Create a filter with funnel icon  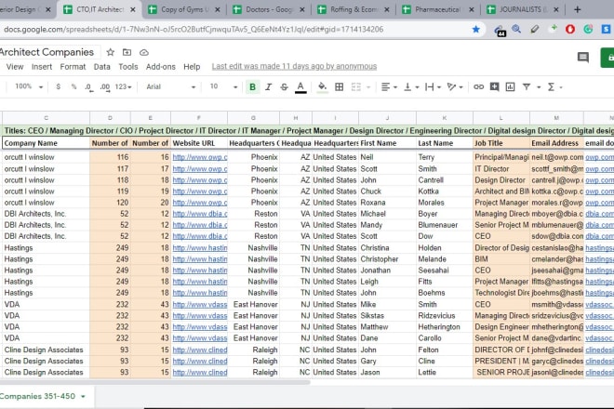(x=527, y=86)
